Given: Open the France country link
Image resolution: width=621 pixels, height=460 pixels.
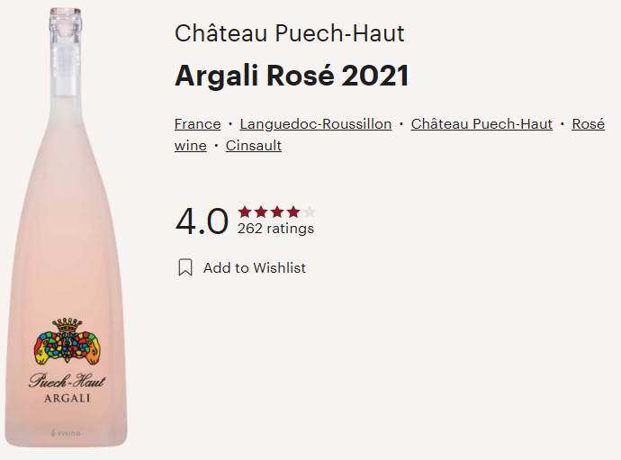Looking at the screenshot, I should [198, 124].
